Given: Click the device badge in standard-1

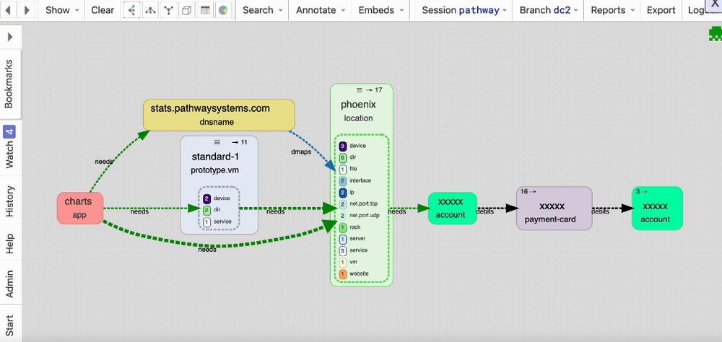Looking at the screenshot, I should click(x=206, y=199).
